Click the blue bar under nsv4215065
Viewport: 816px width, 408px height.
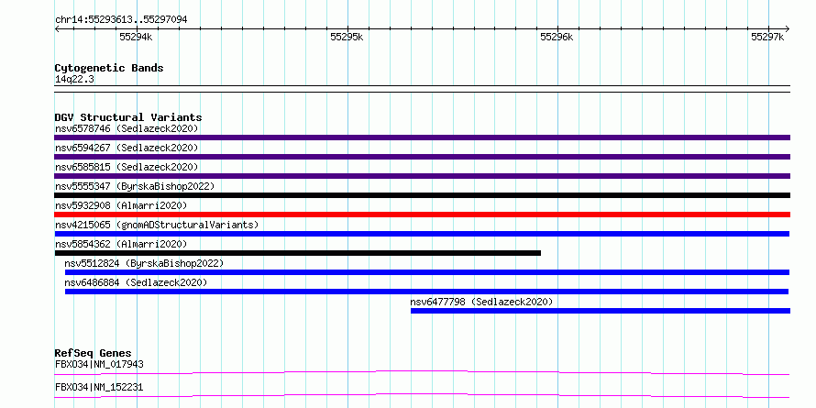tap(422, 234)
